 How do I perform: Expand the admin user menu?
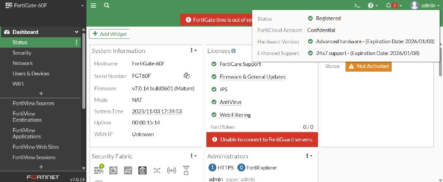425,6
